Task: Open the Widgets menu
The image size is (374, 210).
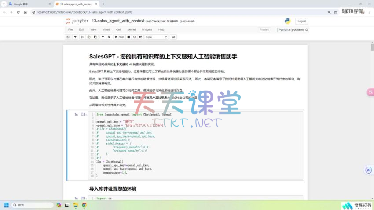Action: 147,29
